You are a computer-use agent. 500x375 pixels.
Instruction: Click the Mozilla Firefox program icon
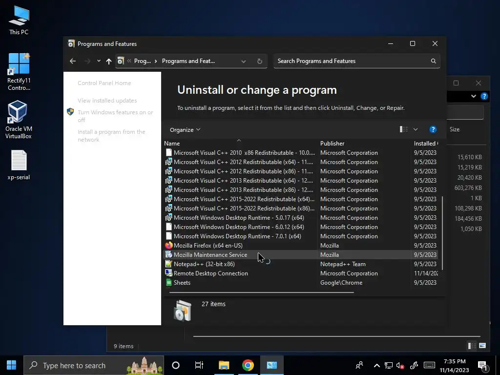tap(168, 245)
